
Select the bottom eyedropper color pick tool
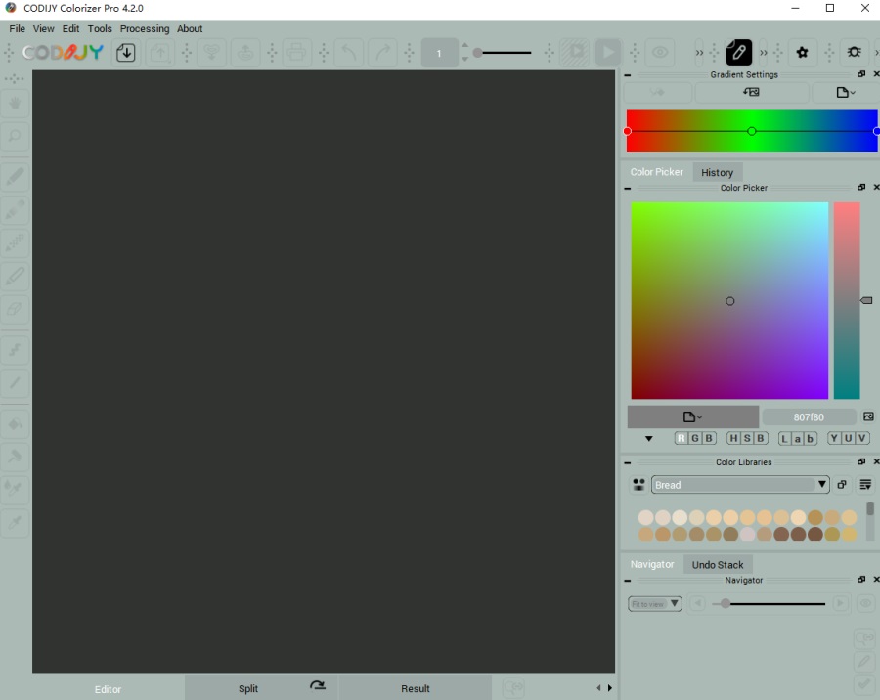(x=15, y=522)
